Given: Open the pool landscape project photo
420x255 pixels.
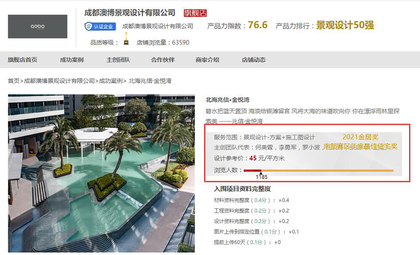Looking at the screenshot, I should [101, 173].
